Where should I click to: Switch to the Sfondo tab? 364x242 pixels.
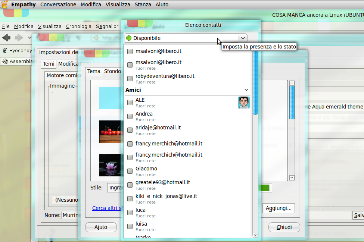tap(112, 71)
